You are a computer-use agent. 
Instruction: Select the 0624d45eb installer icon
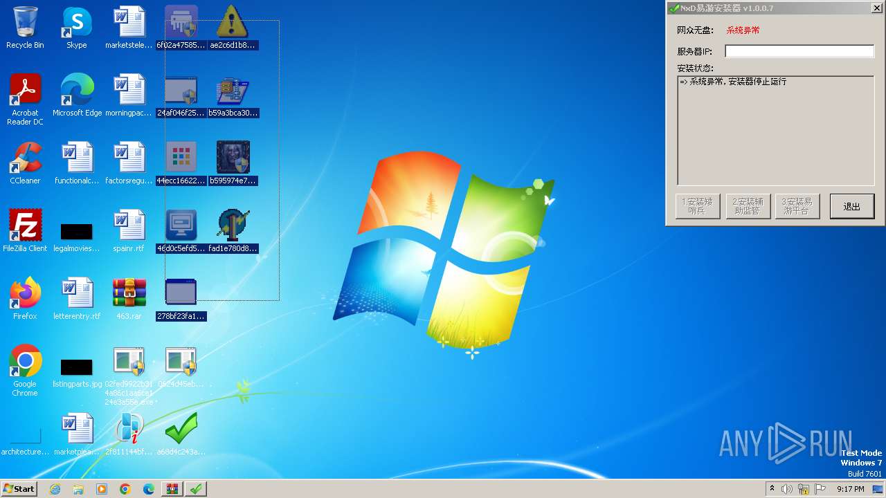(x=181, y=367)
